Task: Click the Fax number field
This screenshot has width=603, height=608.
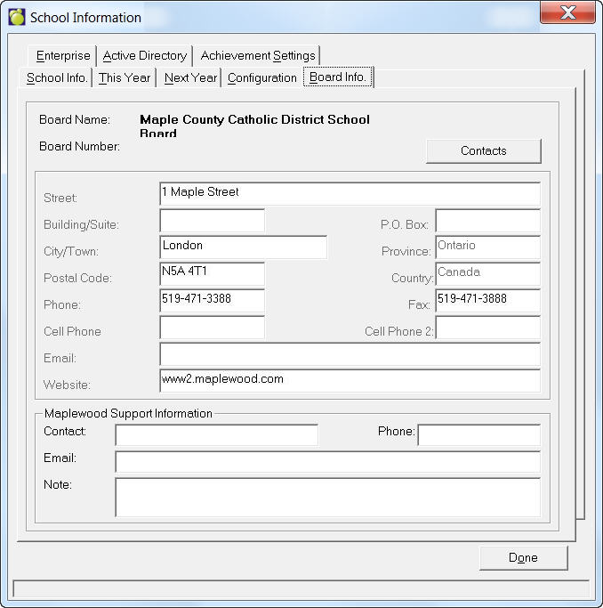Action: point(487,300)
